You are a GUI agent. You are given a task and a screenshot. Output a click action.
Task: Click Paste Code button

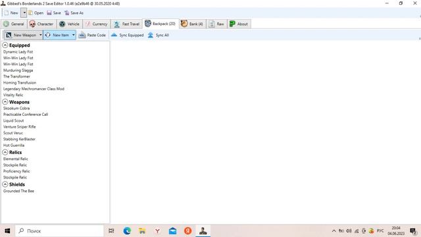[92, 35]
